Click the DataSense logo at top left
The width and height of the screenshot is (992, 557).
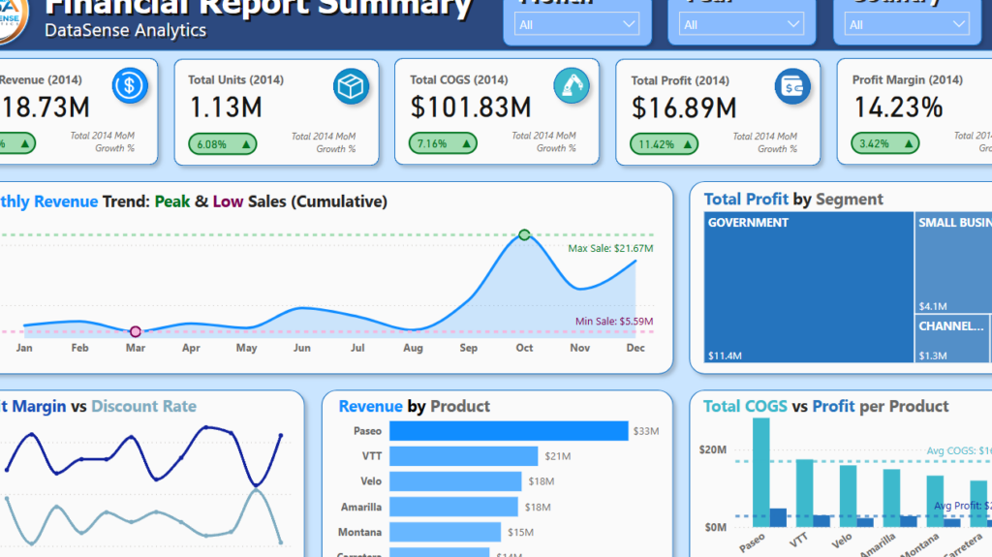point(12,19)
